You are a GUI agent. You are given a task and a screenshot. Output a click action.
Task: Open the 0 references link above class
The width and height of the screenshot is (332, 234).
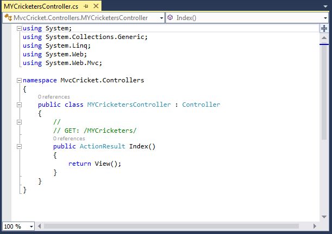(54, 97)
